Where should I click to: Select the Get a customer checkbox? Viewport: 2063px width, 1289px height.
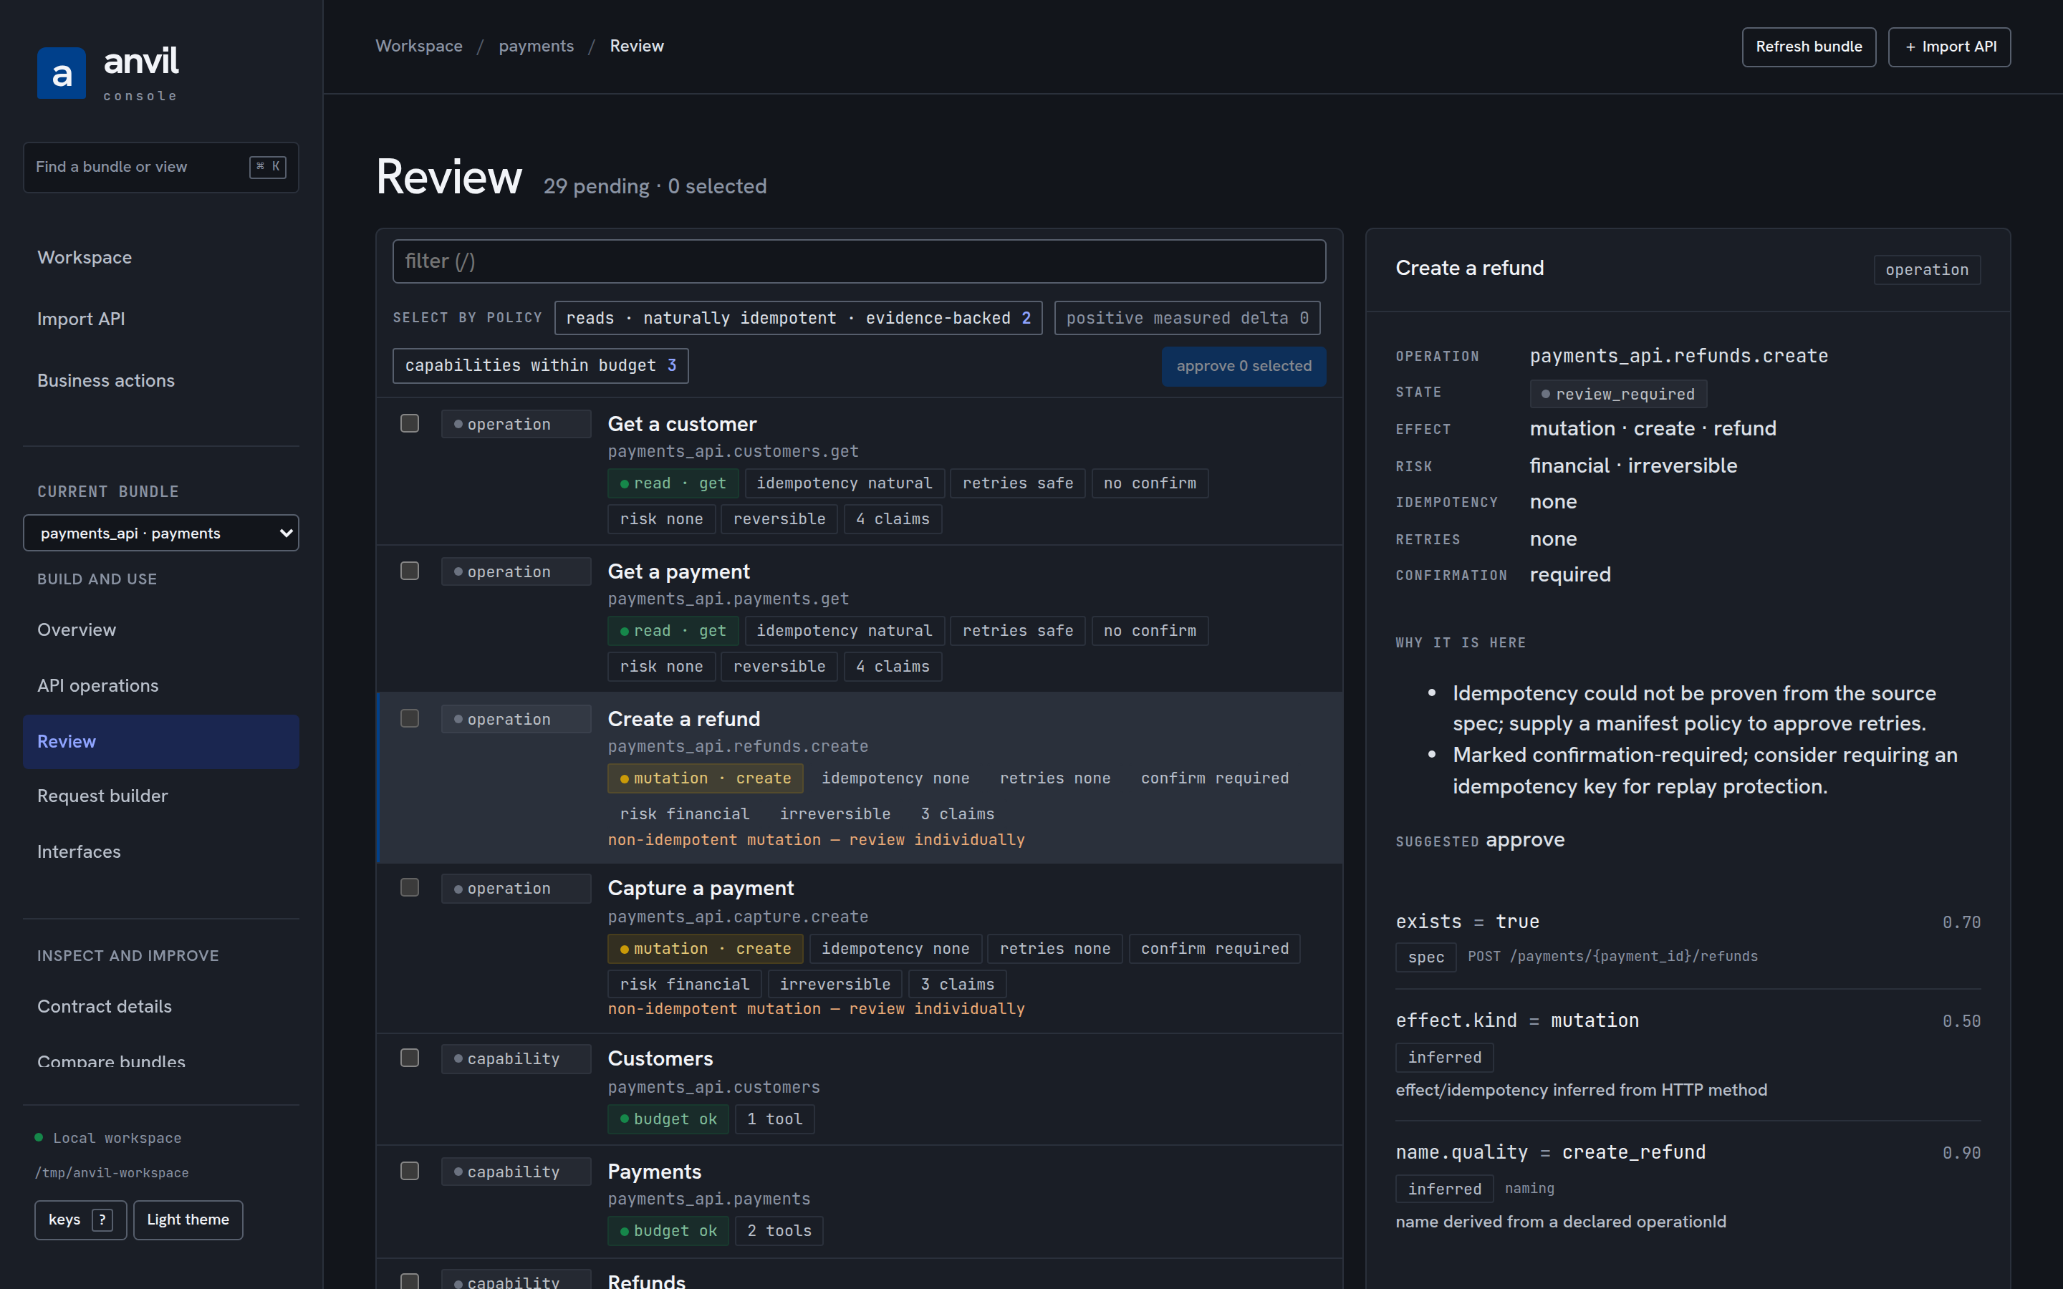pyautogui.click(x=410, y=424)
